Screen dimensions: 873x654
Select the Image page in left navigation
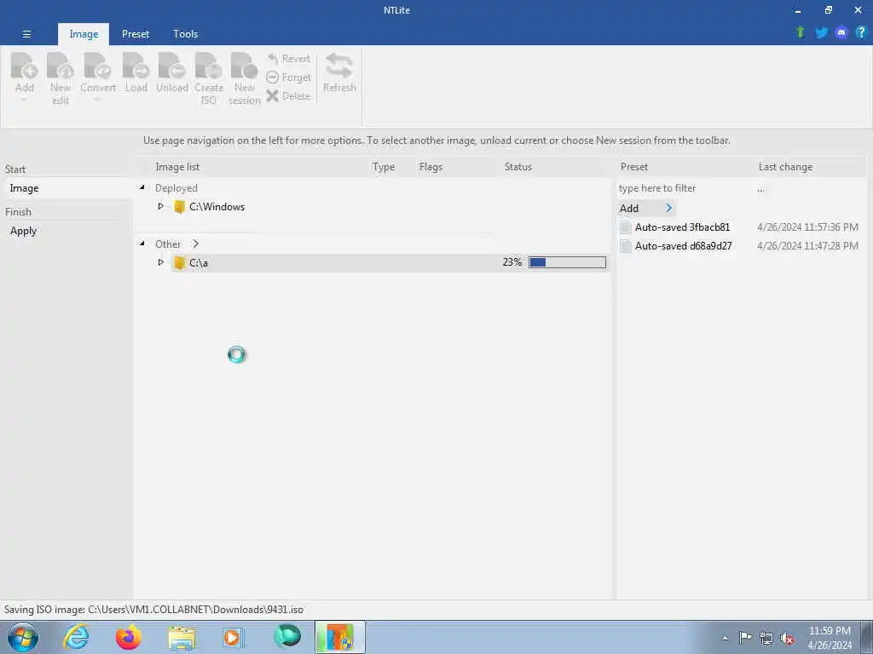point(66,188)
